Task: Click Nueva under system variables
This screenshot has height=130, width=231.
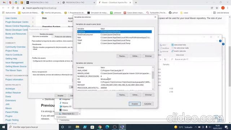Action: (x=122, y=95)
